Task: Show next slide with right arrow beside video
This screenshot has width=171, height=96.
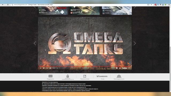Action: pos(135,43)
